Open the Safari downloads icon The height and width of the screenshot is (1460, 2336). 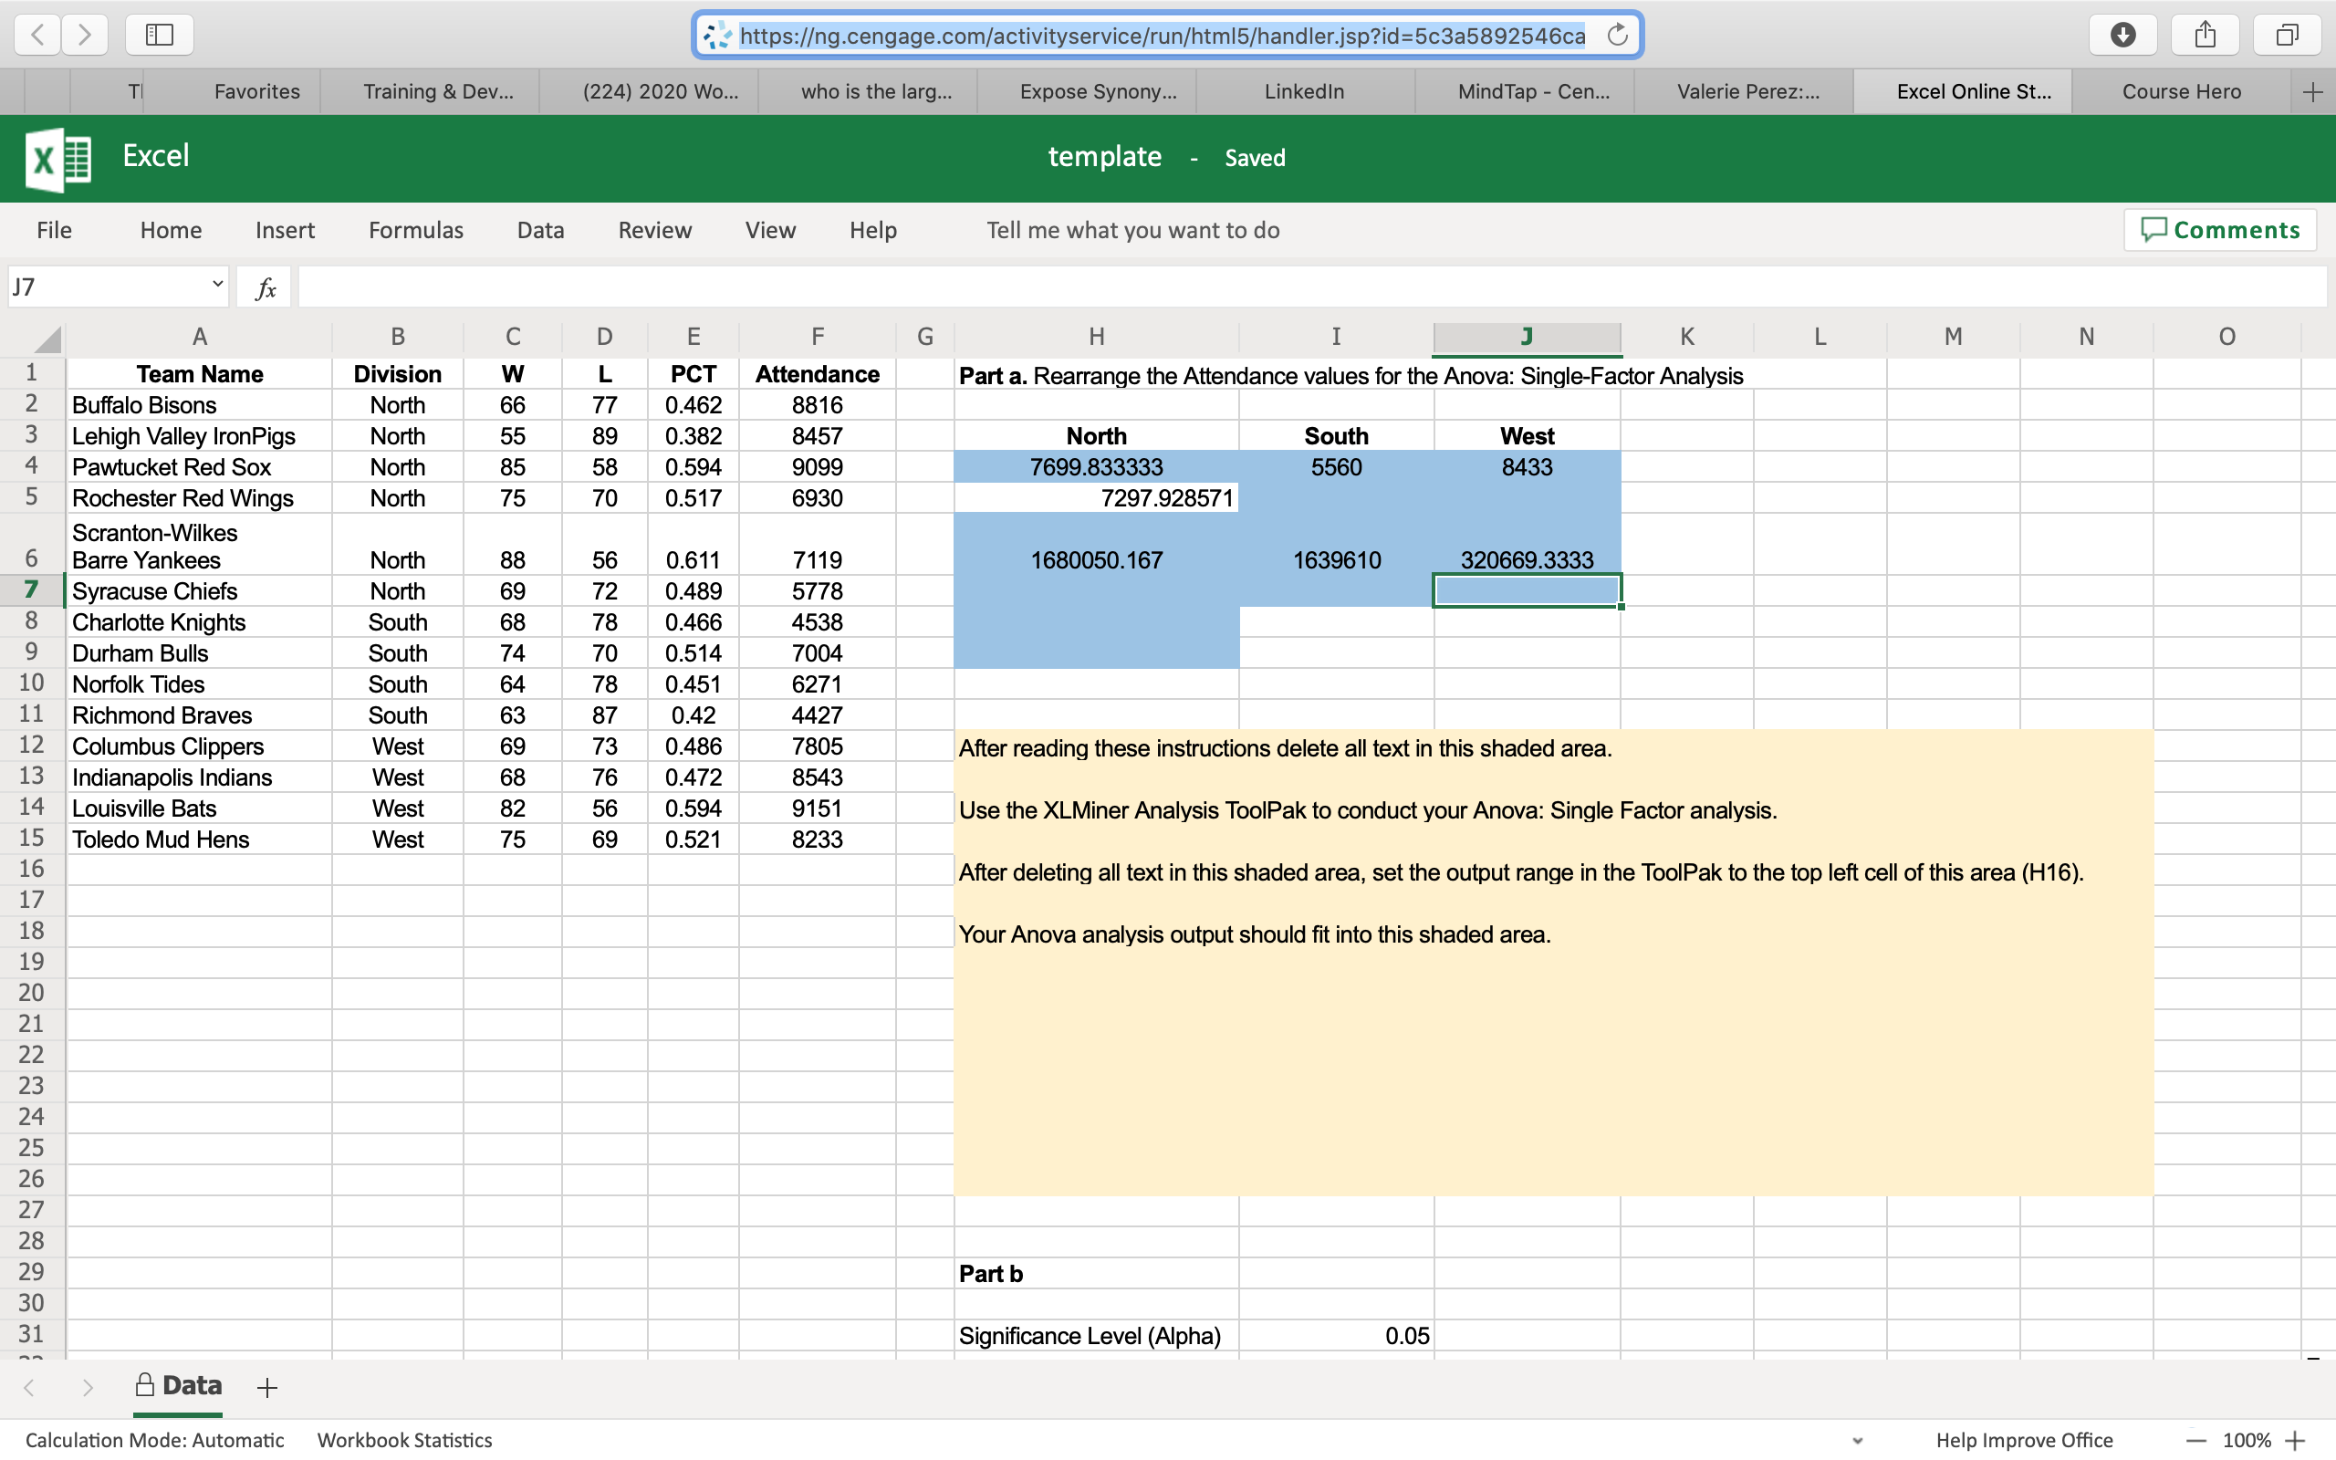(x=2122, y=36)
